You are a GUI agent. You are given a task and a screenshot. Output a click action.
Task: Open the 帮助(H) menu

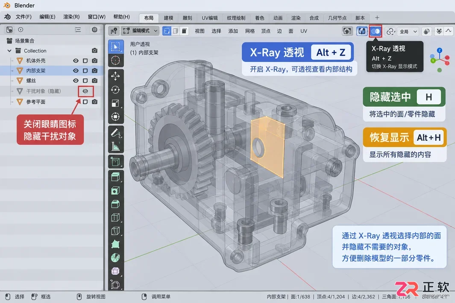tap(122, 17)
